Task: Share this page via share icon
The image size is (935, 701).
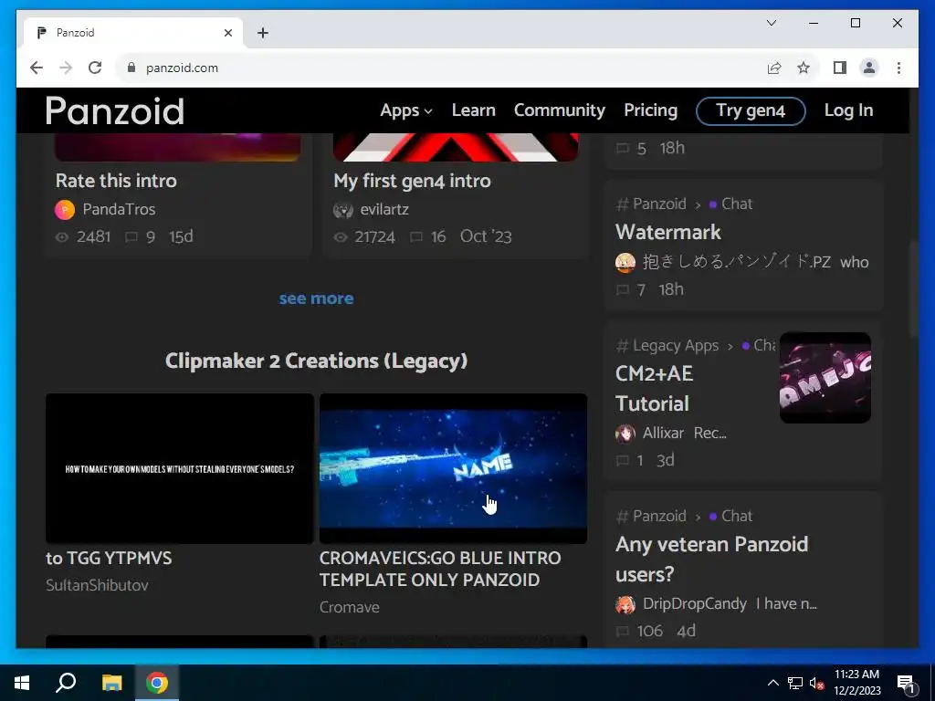Action: 774,68
